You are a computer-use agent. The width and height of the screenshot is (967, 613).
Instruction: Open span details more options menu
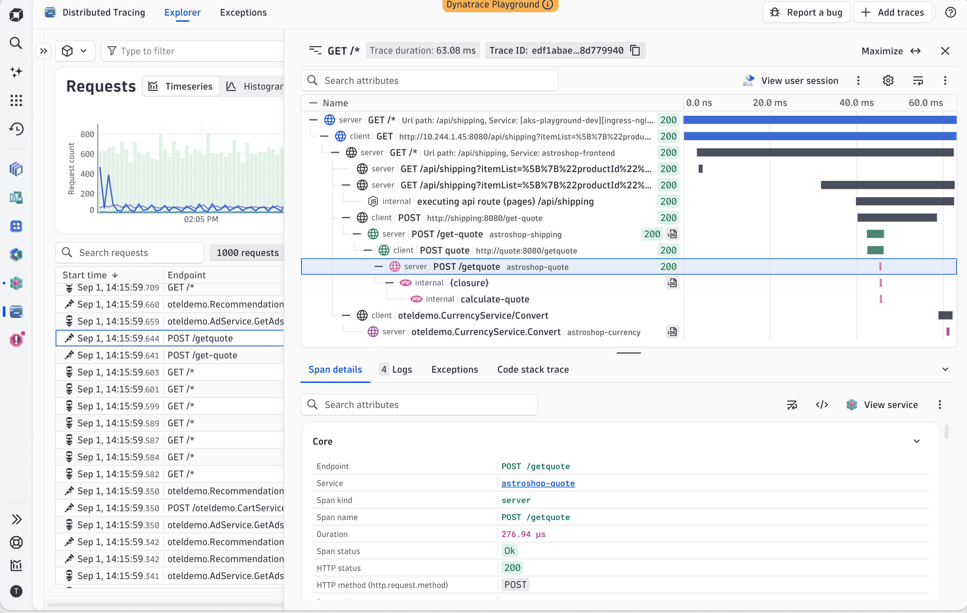pos(940,405)
